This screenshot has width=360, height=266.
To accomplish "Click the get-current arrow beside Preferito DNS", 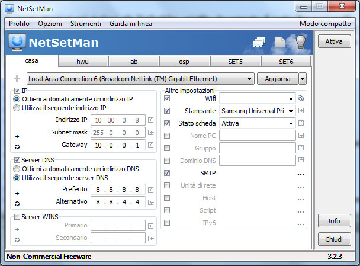I will point(151,190).
